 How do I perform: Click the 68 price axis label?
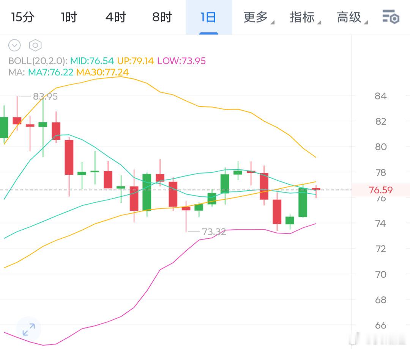point(380,300)
